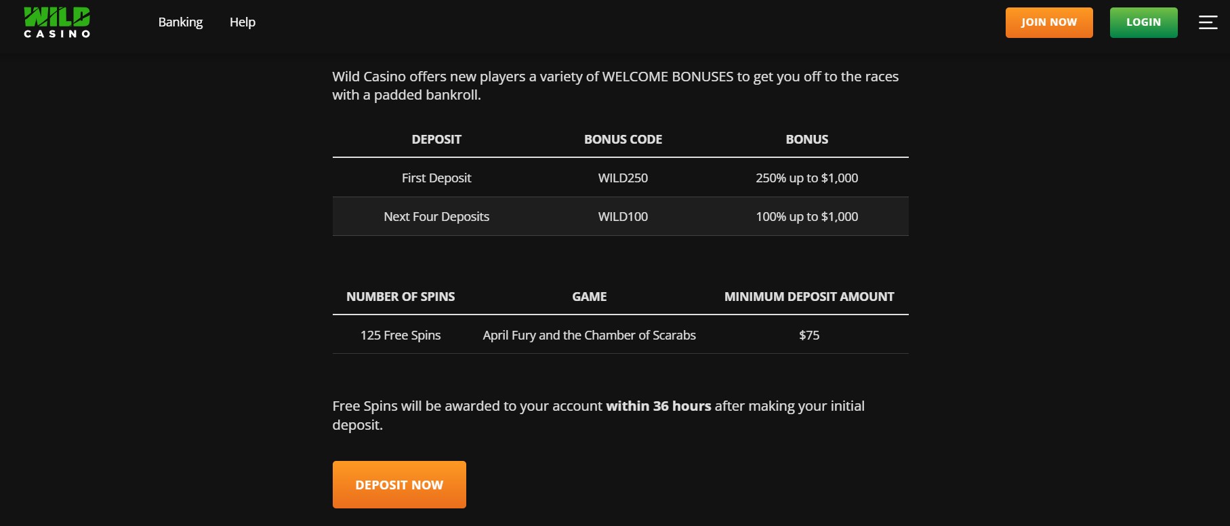Click the 100% up to $1,000 bonus cell
This screenshot has height=526, width=1230.
806,217
